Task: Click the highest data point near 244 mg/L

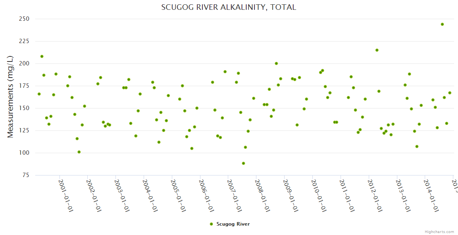Action: click(442, 24)
